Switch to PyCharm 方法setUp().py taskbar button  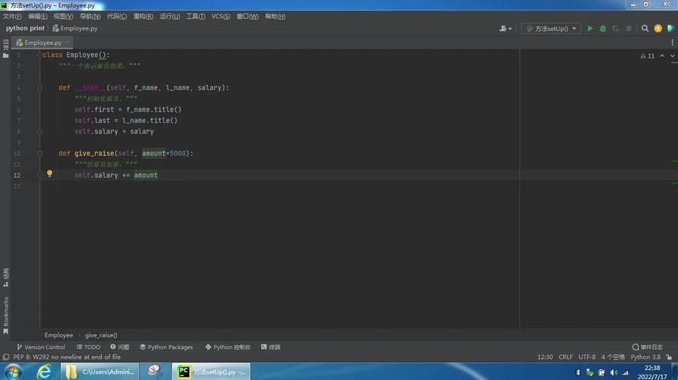[x=211, y=372]
